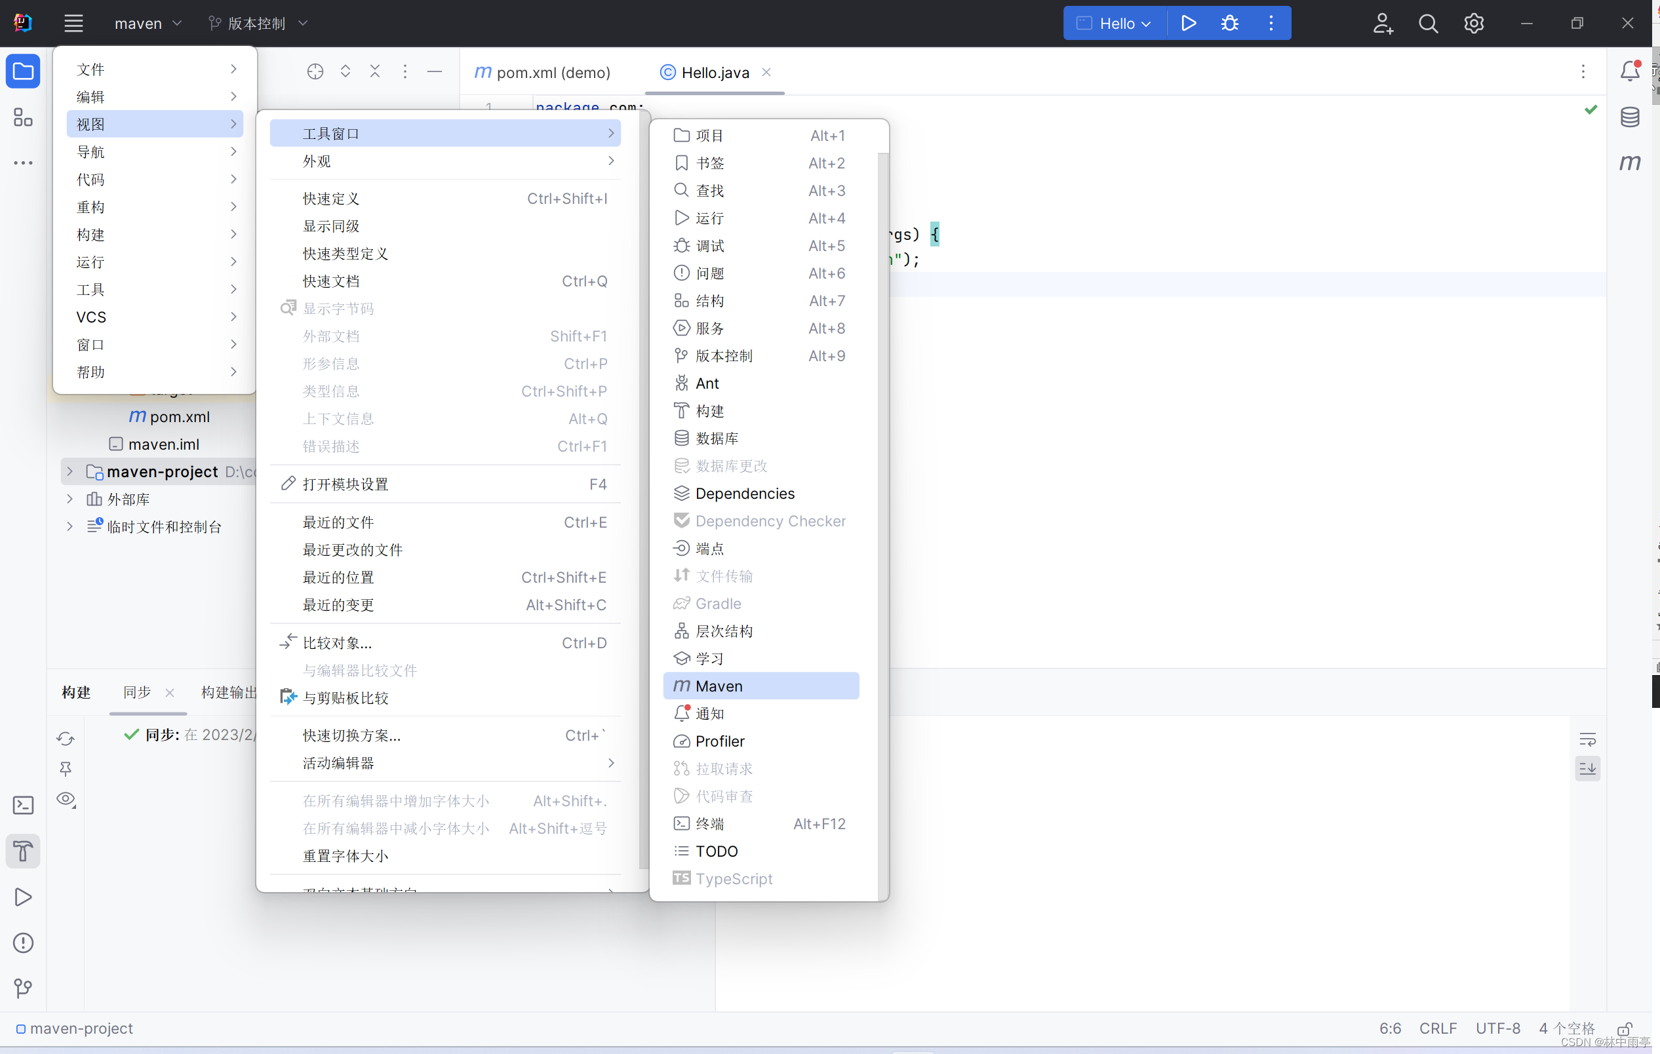Open the Git version control sidebar icon

[24, 988]
